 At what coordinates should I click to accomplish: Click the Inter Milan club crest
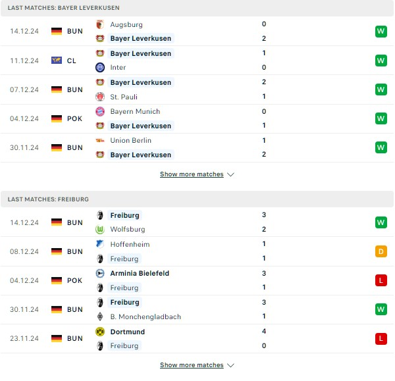point(100,67)
